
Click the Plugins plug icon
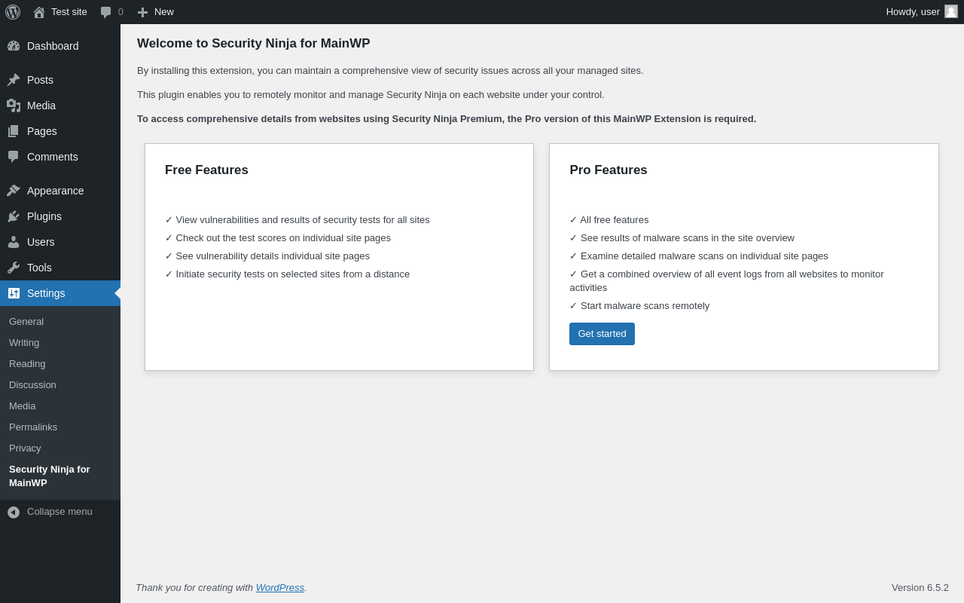point(14,216)
